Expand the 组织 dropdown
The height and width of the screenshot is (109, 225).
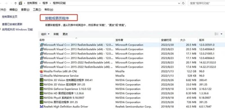45,34
